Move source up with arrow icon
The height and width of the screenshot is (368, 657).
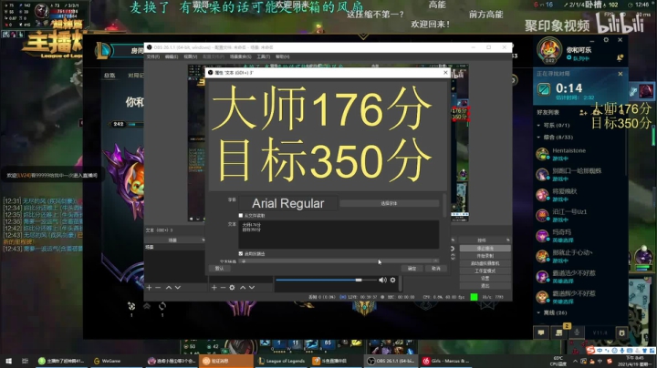point(243,288)
